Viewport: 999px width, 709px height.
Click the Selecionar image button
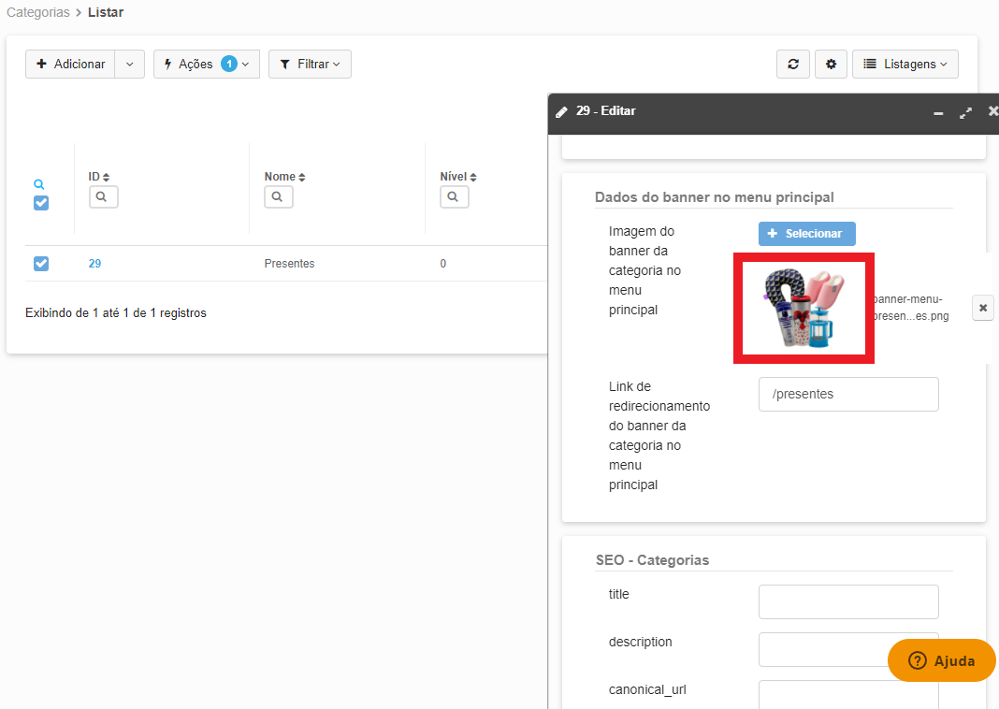(806, 234)
